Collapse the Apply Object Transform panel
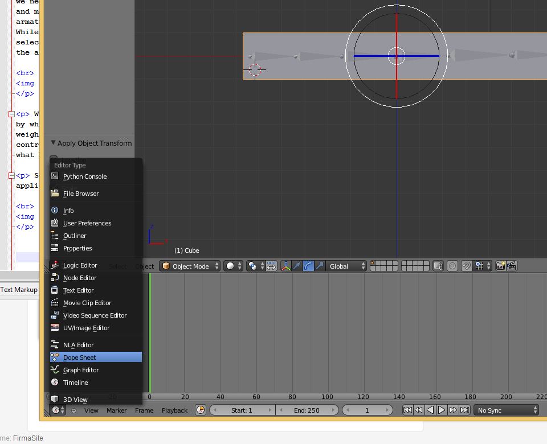The height and width of the screenshot is (444, 547). tap(53, 142)
